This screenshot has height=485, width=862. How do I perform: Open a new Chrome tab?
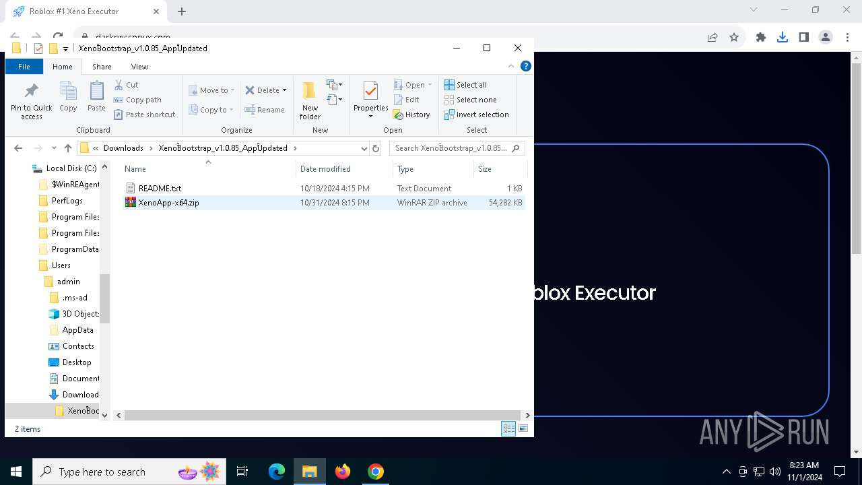(182, 11)
